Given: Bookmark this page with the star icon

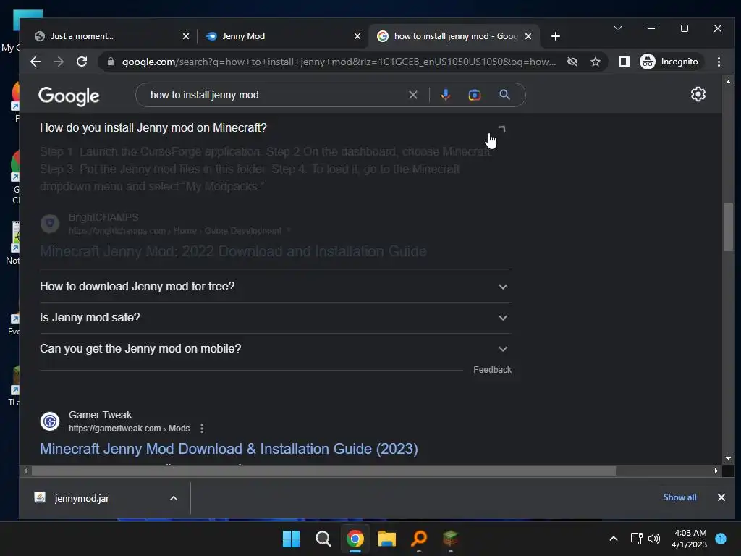Looking at the screenshot, I should (596, 62).
